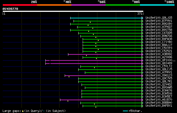
Task: Select label UniRef100_Q8L7R1
Action: 159,82
